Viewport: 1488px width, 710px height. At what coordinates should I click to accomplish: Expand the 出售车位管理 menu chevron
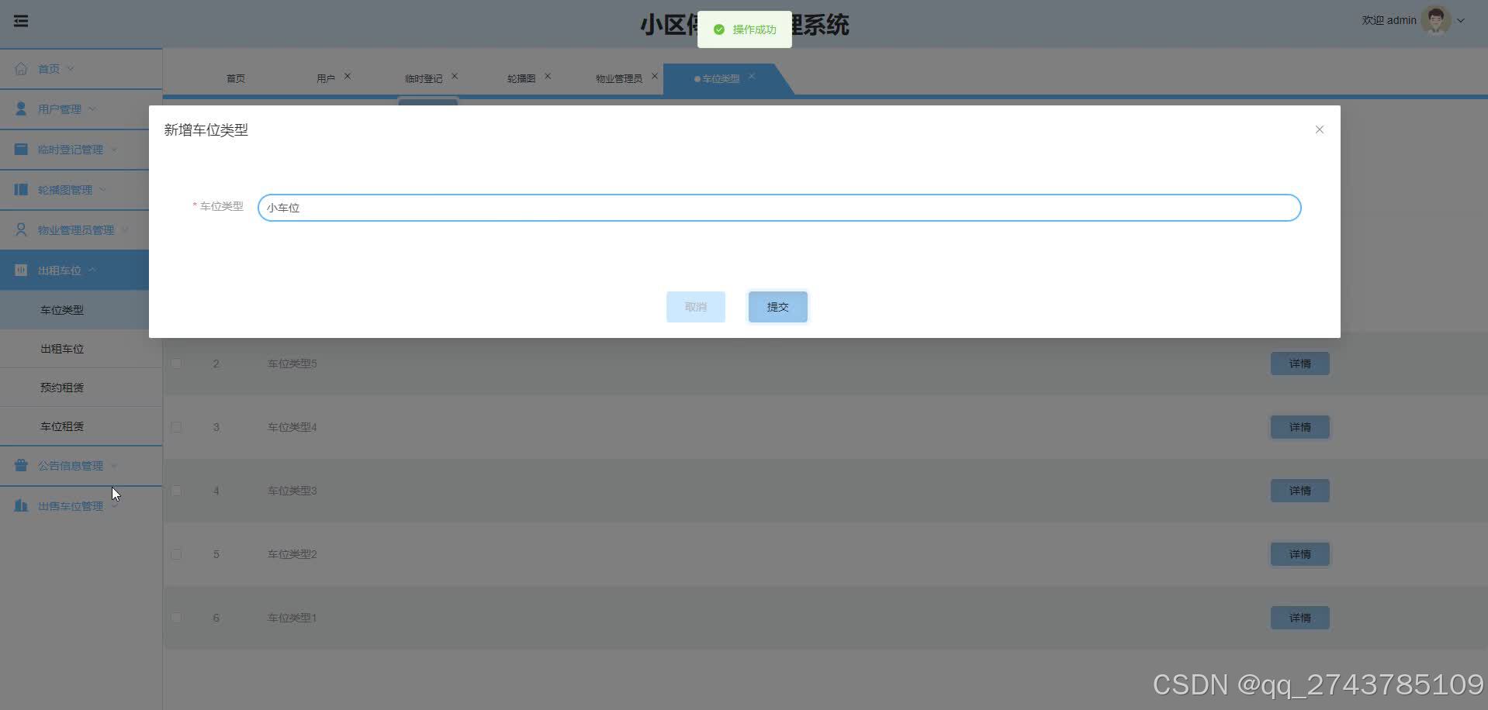point(114,505)
